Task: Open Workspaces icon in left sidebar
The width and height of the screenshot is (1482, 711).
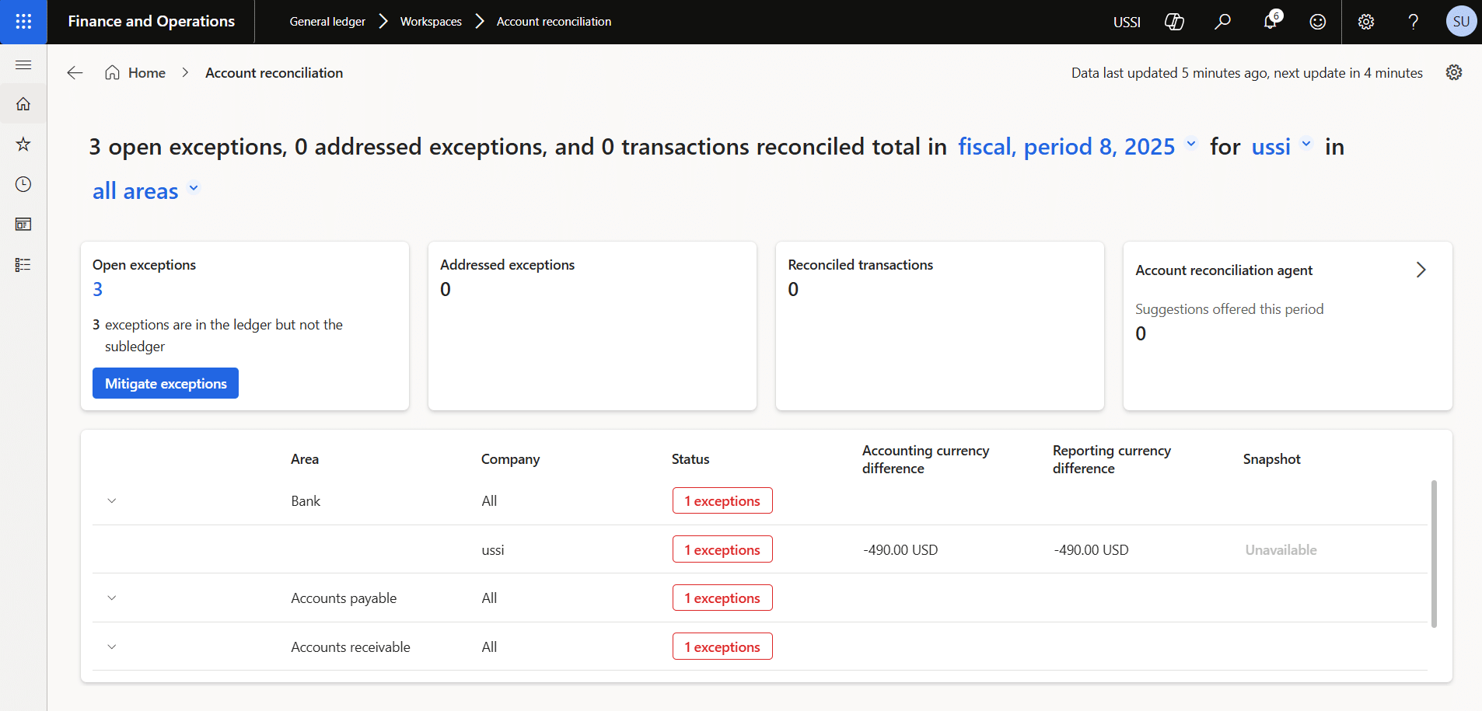Action: [23, 225]
